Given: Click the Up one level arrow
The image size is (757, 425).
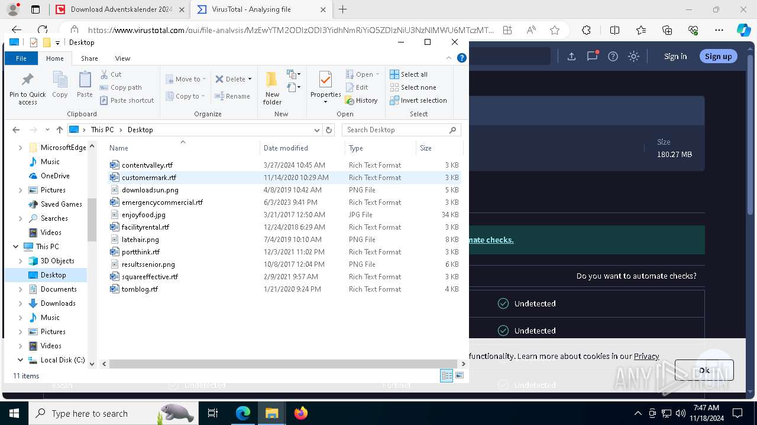Looking at the screenshot, I should tap(59, 130).
